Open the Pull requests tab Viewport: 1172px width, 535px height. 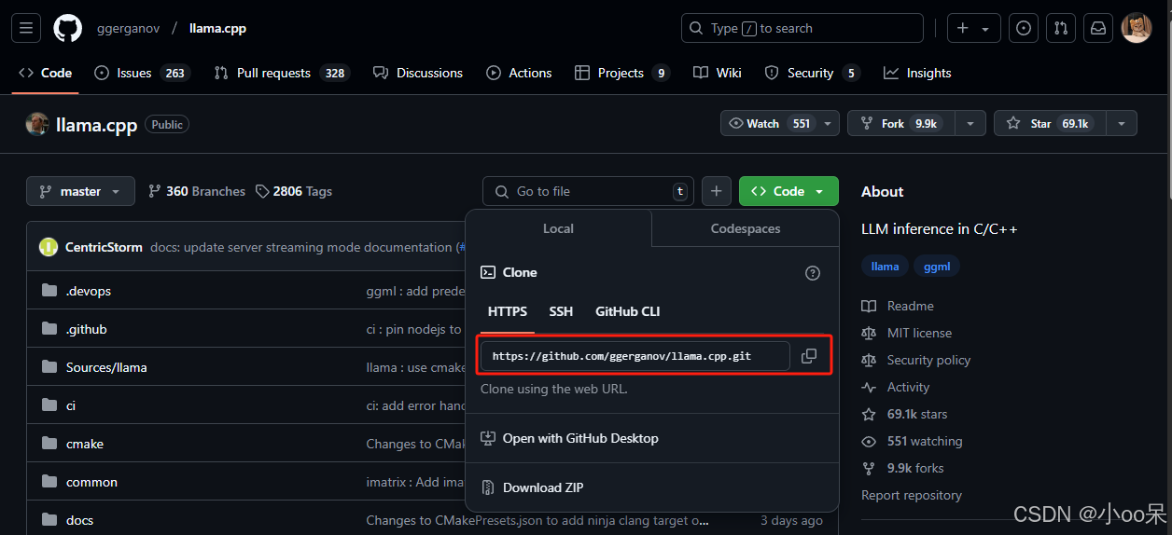click(x=281, y=73)
